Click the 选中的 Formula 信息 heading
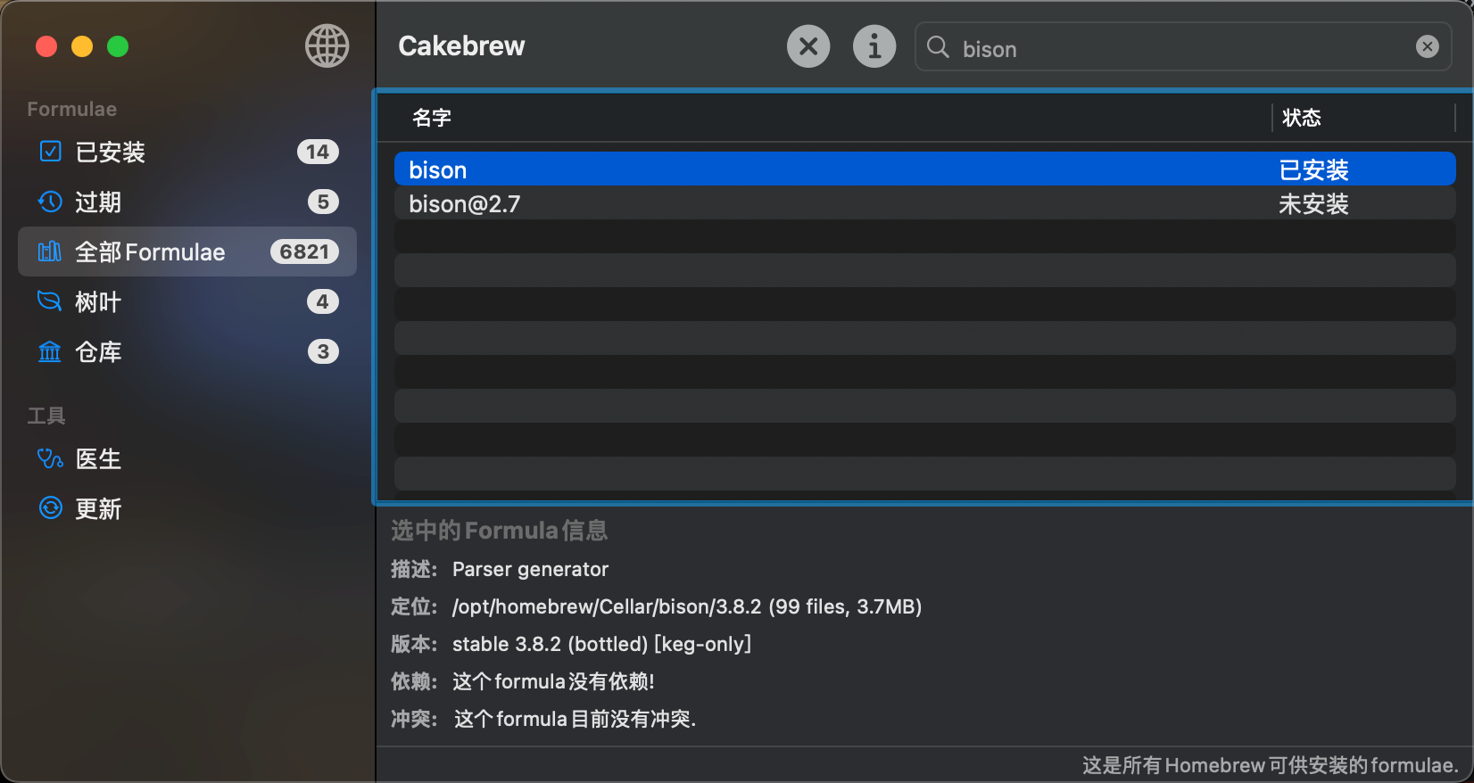Screen dimensions: 1474x783 499,531
